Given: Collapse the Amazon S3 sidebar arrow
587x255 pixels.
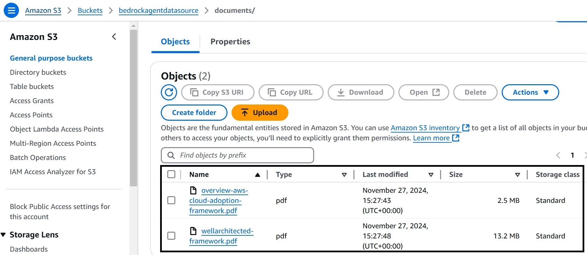Looking at the screenshot, I should tap(114, 37).
